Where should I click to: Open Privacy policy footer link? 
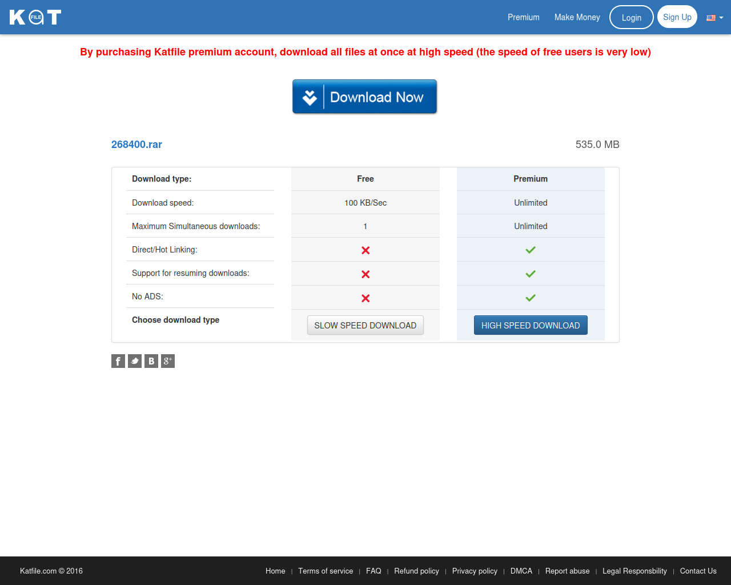[475, 571]
